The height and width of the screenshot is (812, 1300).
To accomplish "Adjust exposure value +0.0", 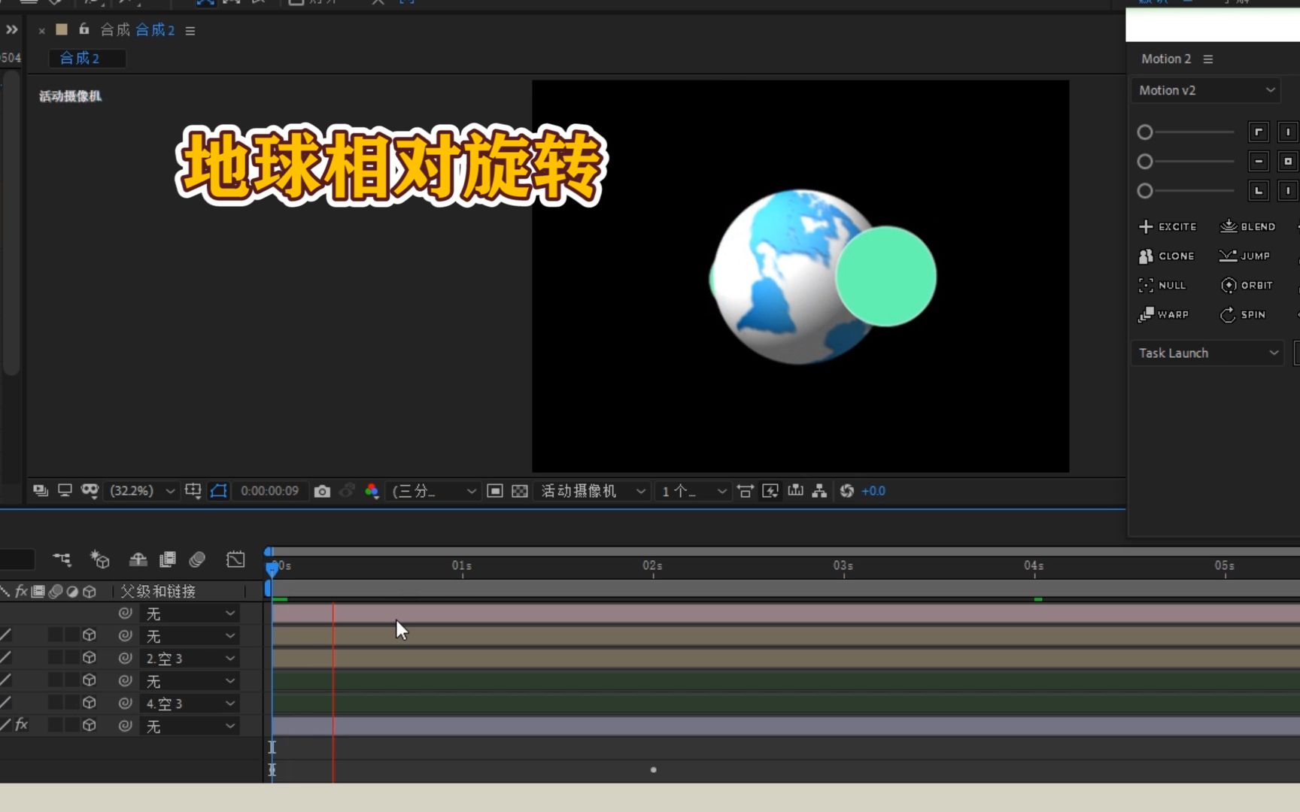I will pos(873,491).
